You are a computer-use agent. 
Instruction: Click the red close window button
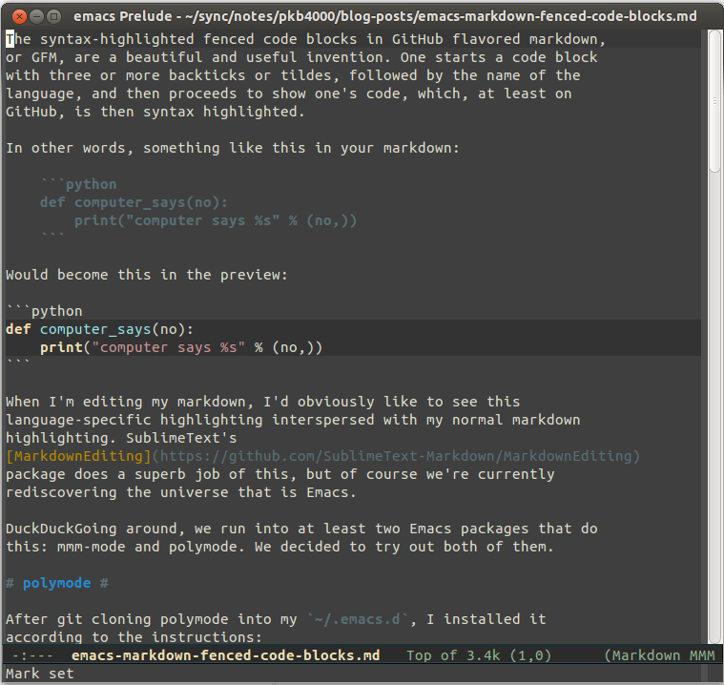click(19, 17)
